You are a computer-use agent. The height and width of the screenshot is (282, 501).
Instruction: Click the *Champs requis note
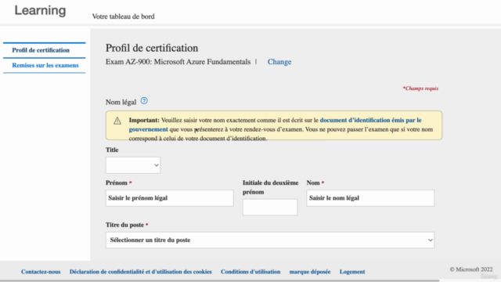[x=420, y=89]
